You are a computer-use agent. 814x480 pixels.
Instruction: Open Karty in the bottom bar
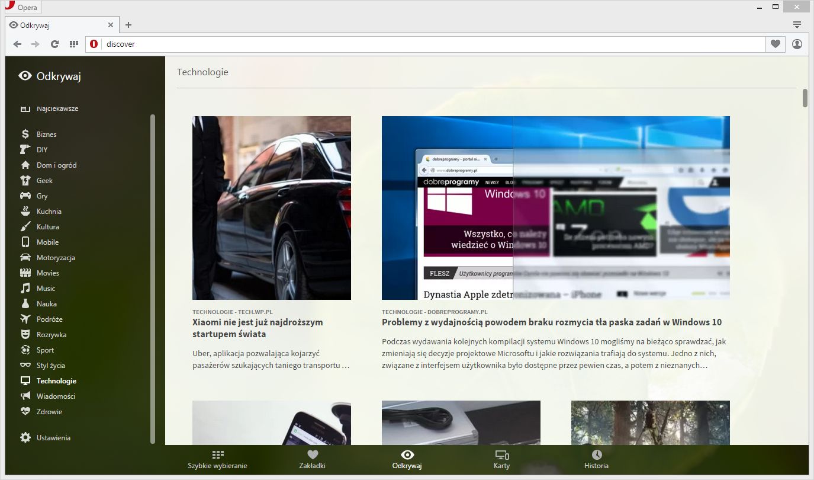[502, 460]
